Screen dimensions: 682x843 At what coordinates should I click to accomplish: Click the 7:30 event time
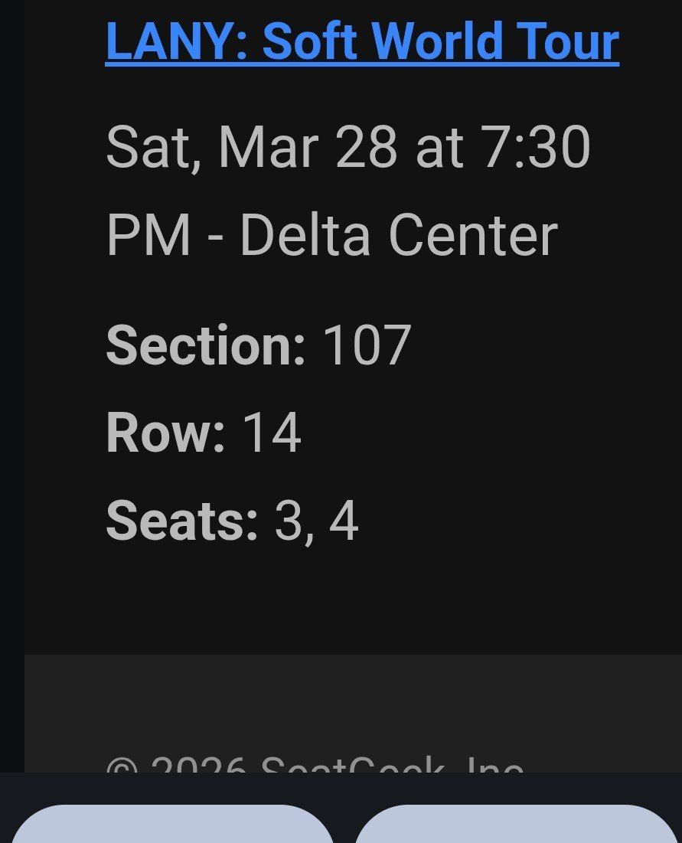click(x=535, y=148)
